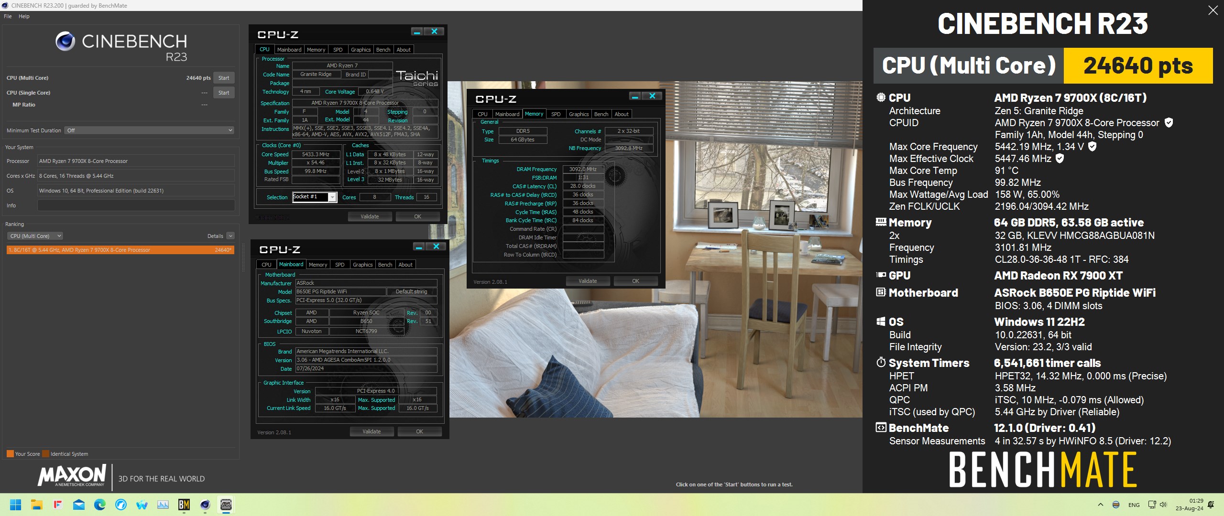Screen dimensions: 1224x516
Task: Click the Cinebench R23 logo sphere
Action: (x=65, y=42)
